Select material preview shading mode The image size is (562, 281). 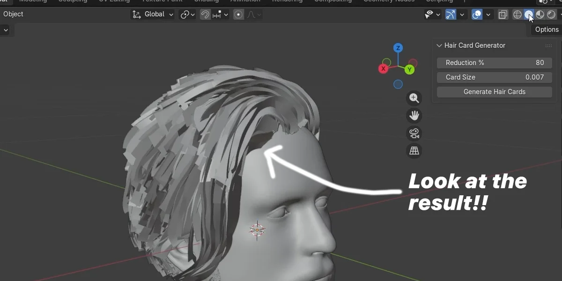pos(540,14)
